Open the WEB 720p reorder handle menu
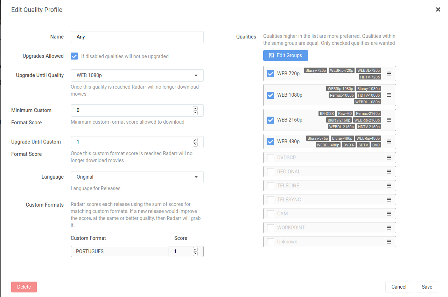This screenshot has height=297, width=448. tap(388, 74)
